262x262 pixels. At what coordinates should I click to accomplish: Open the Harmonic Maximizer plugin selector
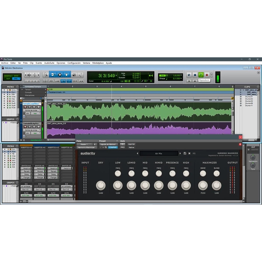pos(87,147)
